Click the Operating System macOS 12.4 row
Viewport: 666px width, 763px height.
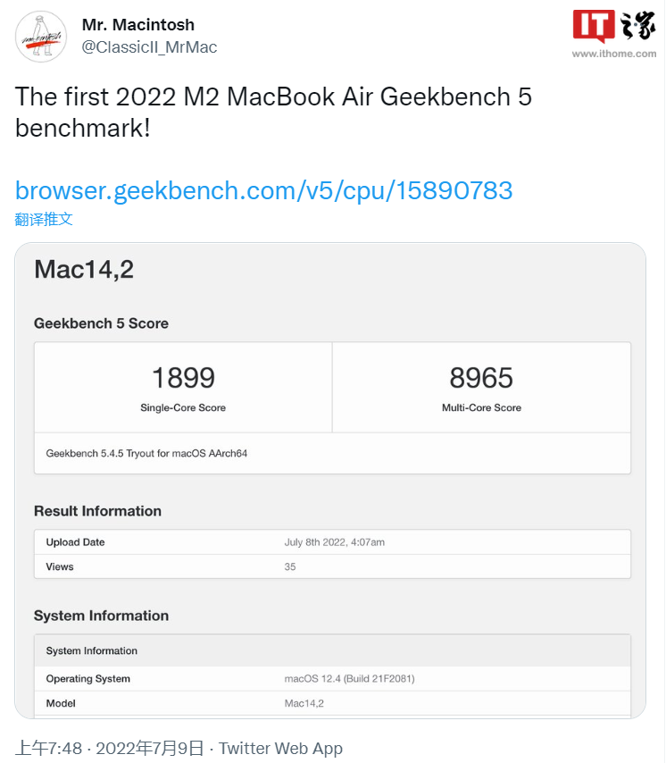click(x=332, y=678)
